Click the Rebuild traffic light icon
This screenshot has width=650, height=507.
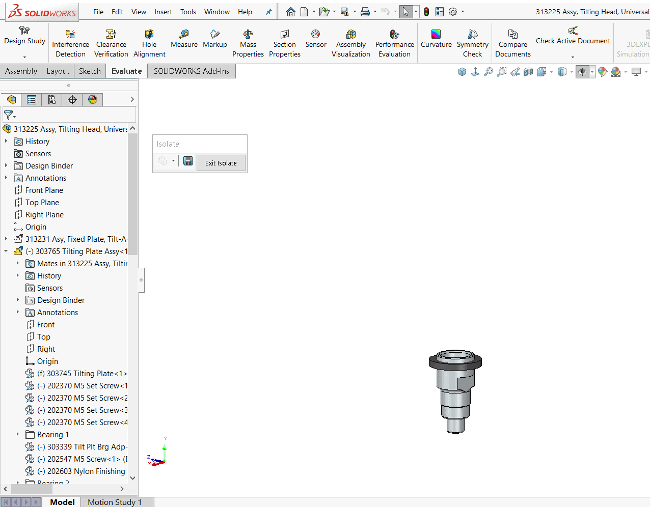tap(426, 12)
